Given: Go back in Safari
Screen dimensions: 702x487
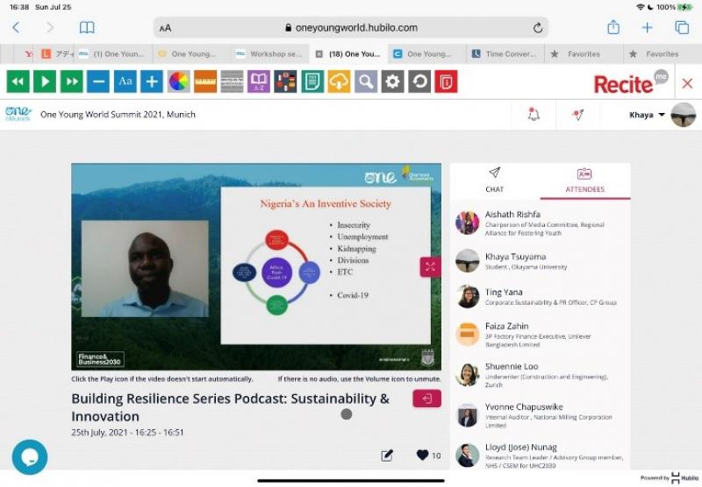Looking at the screenshot, I should (16, 28).
